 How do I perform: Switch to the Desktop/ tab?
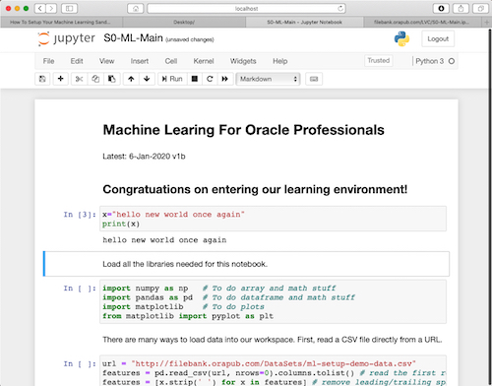pos(184,22)
